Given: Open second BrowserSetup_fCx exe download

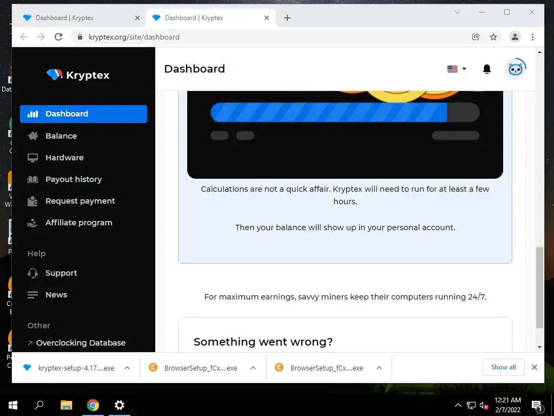Looking at the screenshot, I should tap(320, 368).
